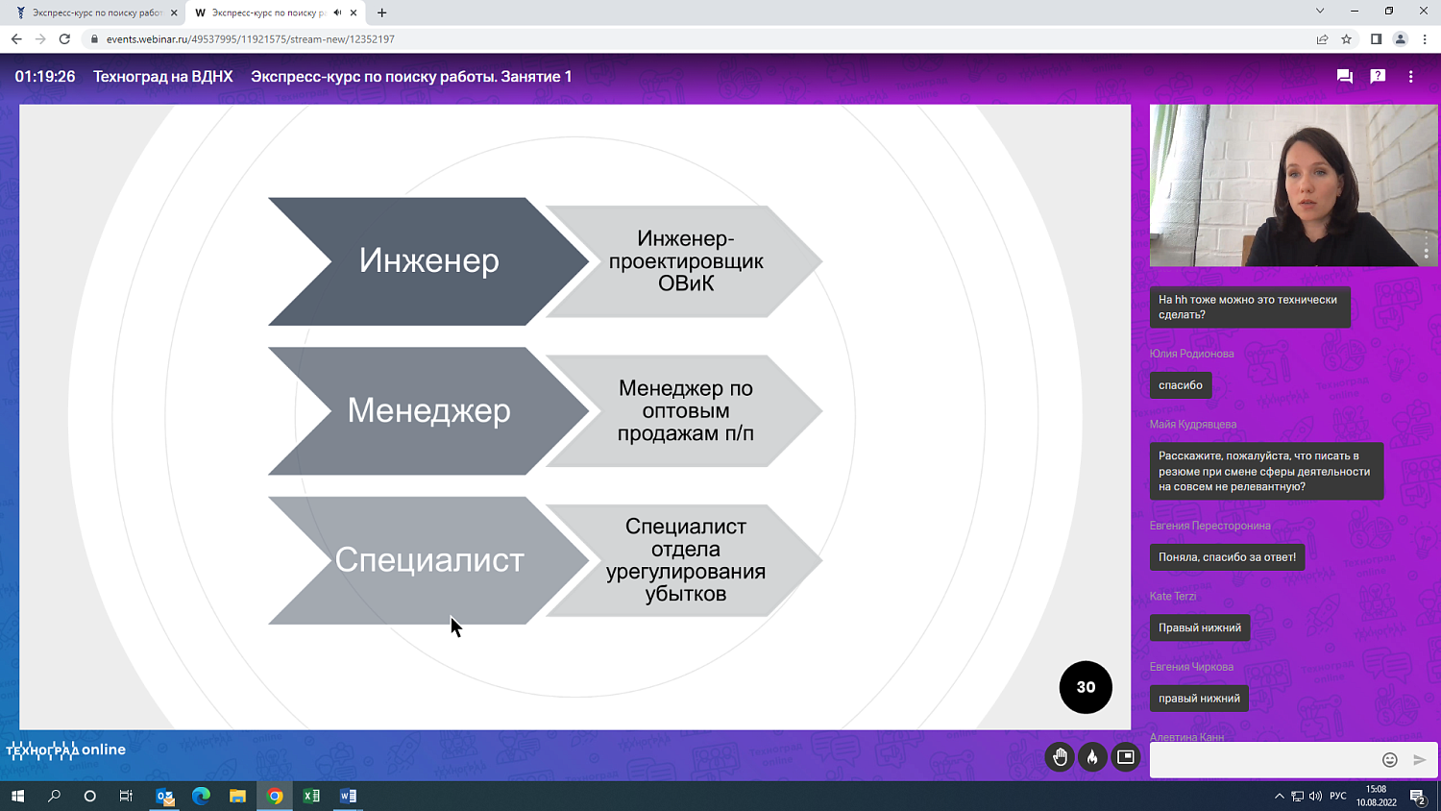Open the three-dot menu in webinar header

1410,75
